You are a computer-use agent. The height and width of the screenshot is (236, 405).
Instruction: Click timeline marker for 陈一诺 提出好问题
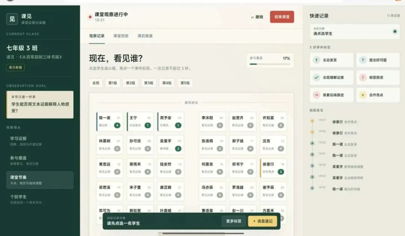tap(312, 188)
